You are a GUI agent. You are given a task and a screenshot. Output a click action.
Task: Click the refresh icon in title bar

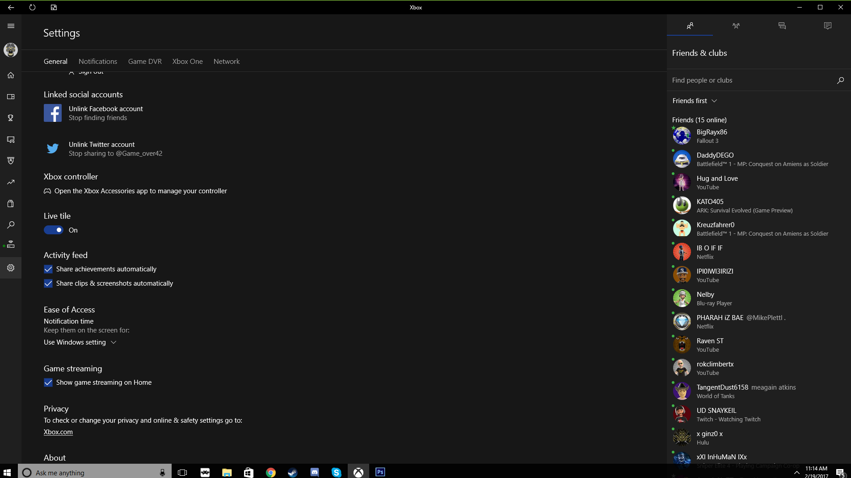(32, 7)
